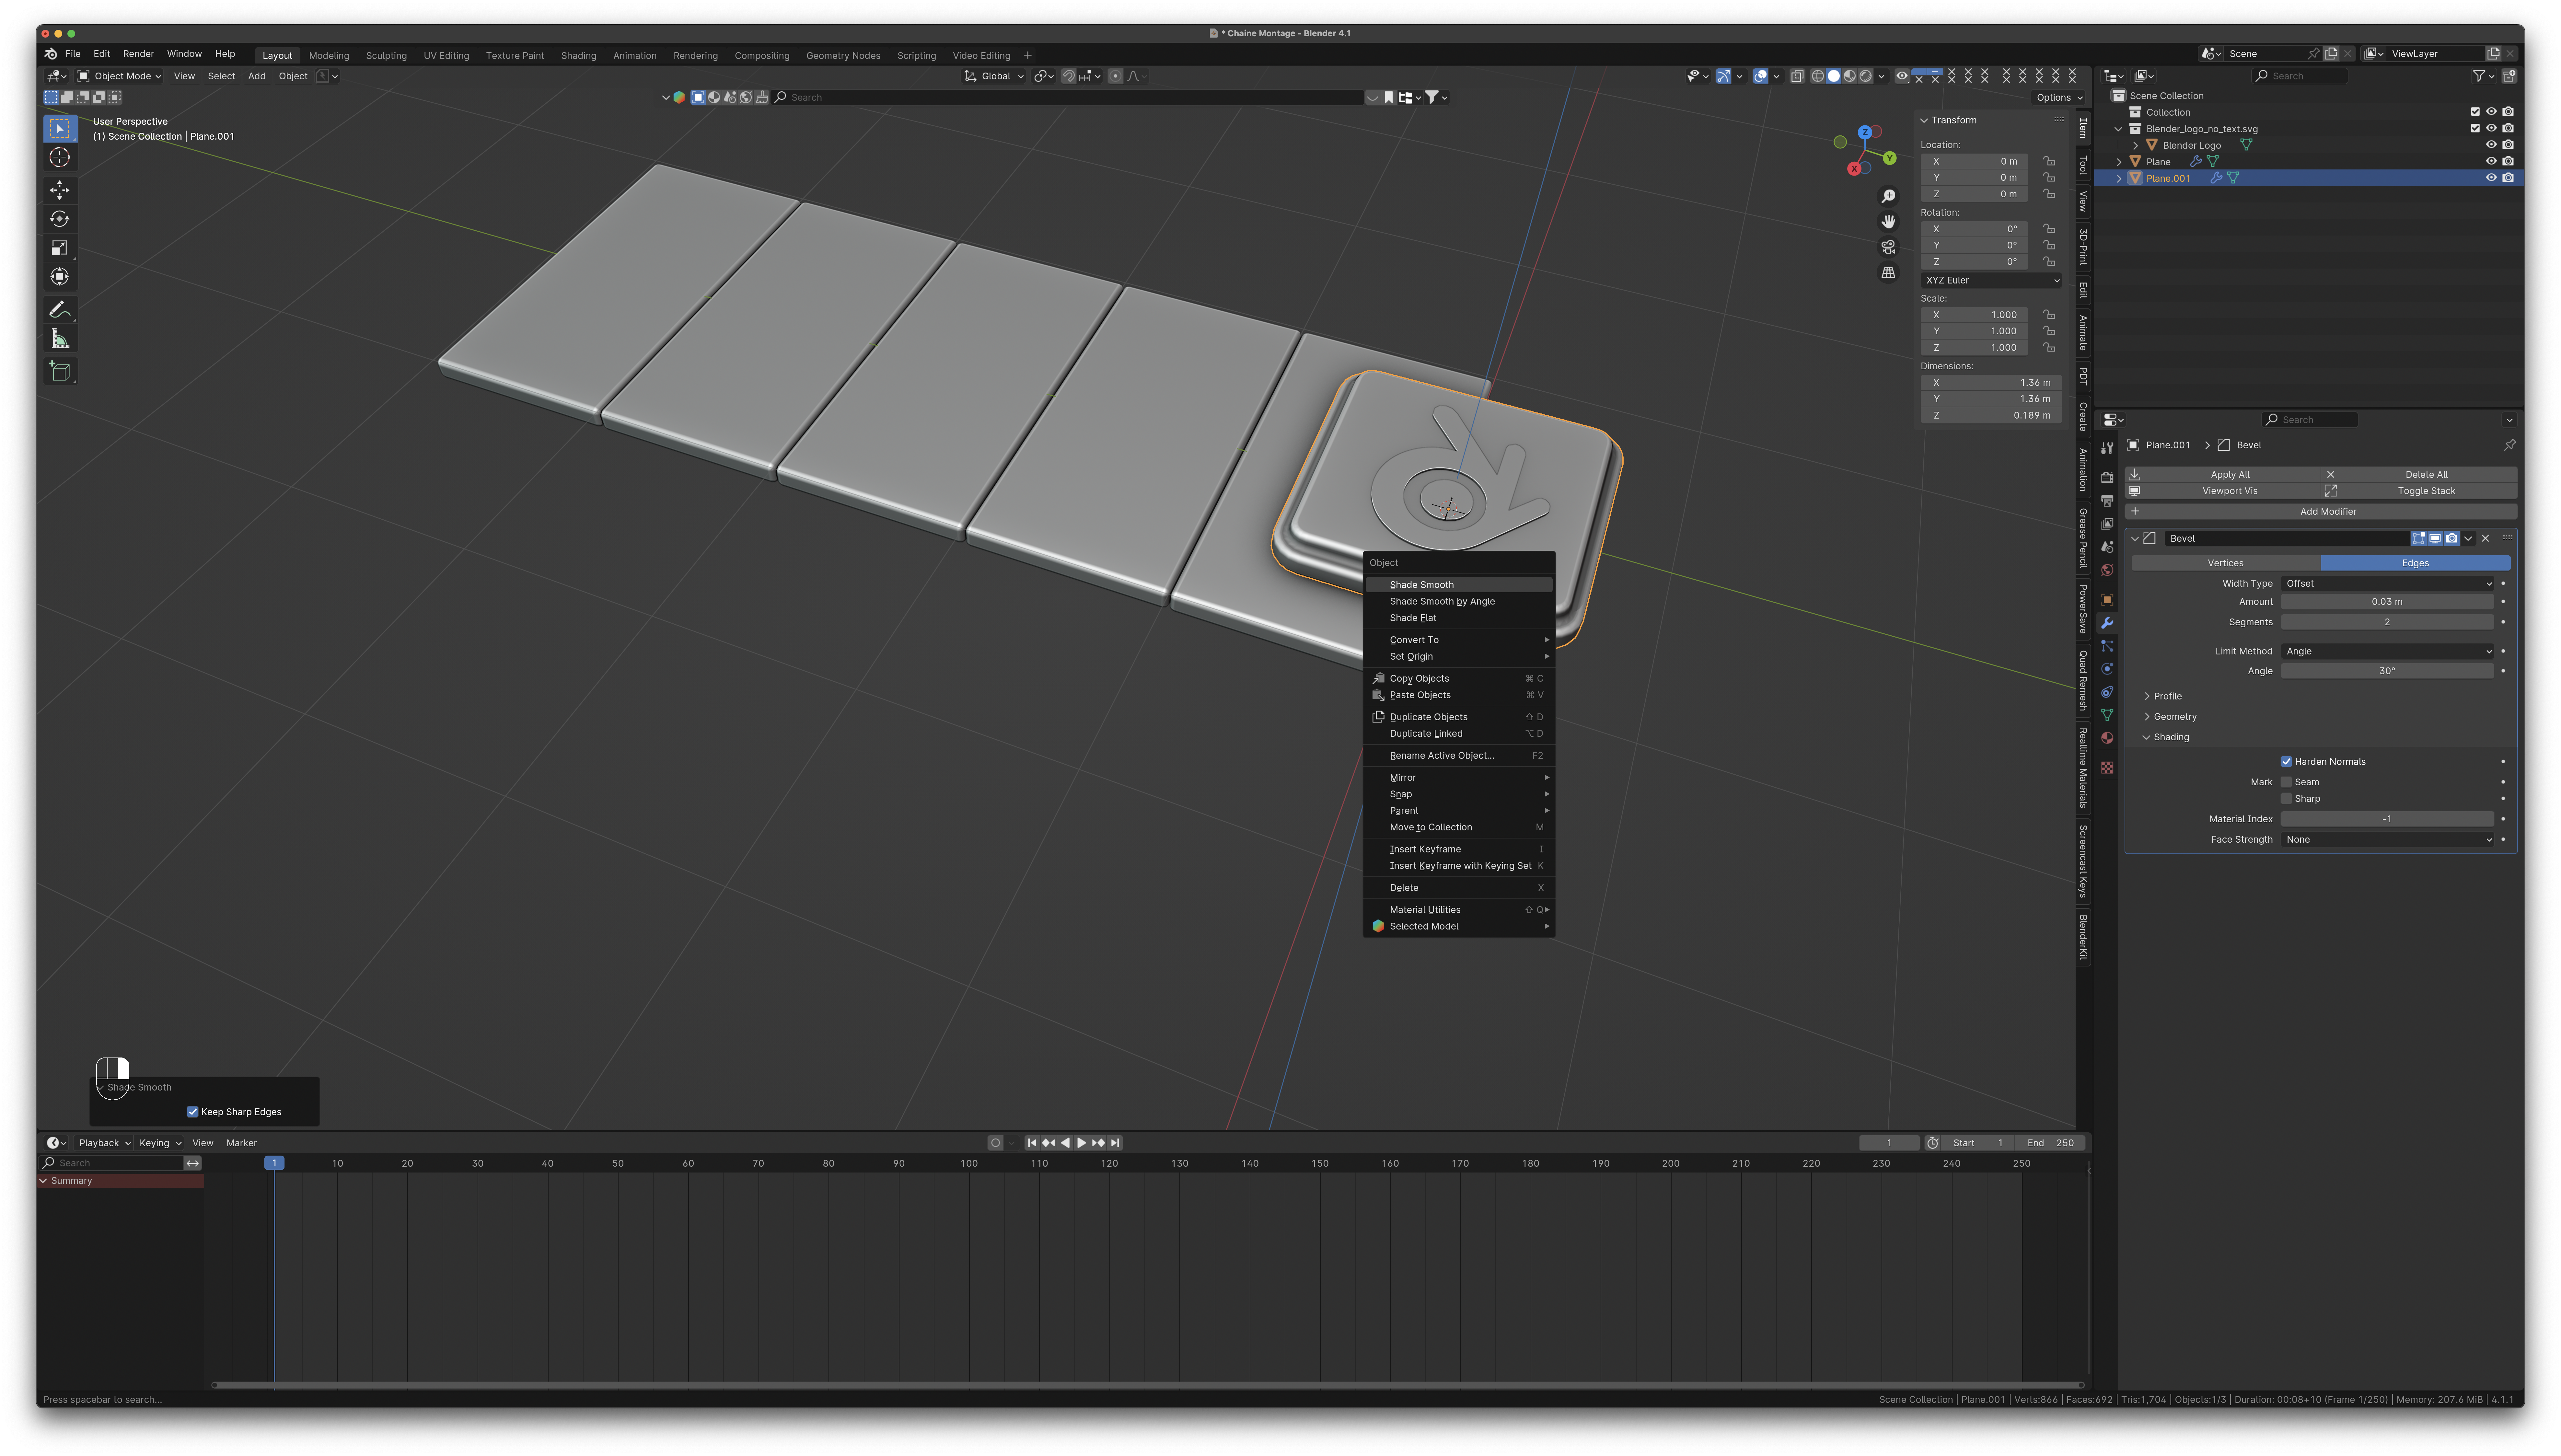Choose Shade Smooth by Angle
The height and width of the screenshot is (1456, 2561).
click(1459, 602)
